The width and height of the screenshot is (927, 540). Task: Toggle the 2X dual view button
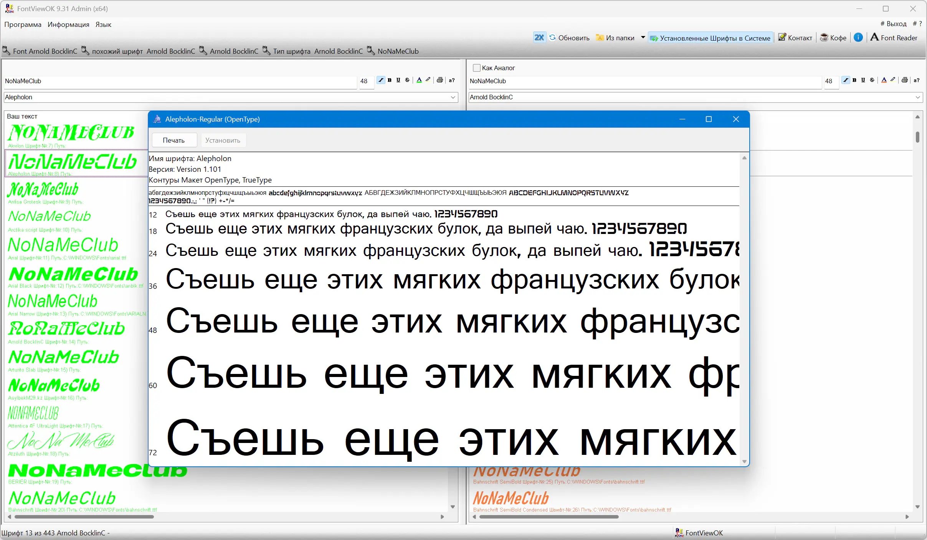[539, 38]
